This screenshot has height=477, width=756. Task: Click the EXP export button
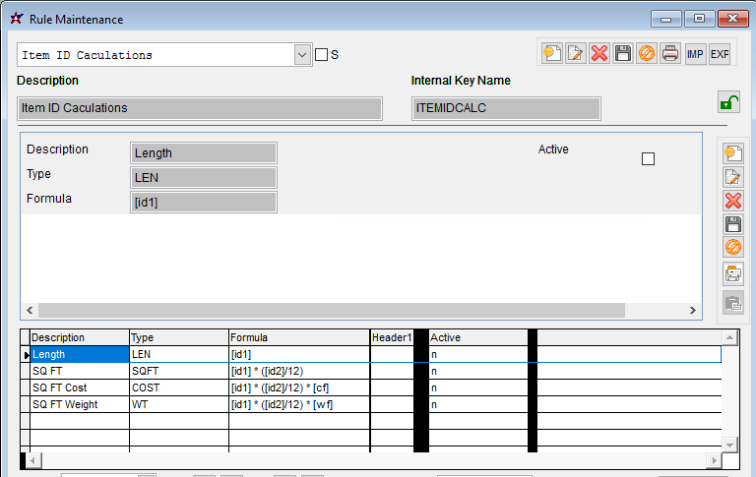(x=720, y=54)
